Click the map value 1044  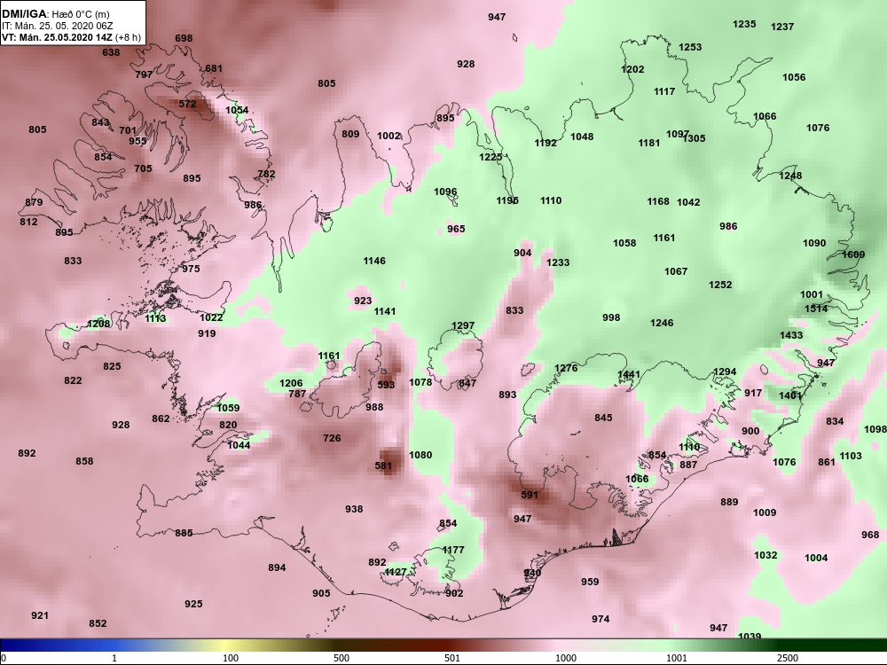(x=239, y=445)
